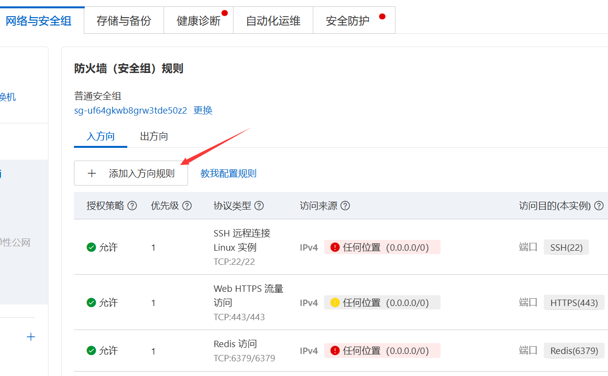Switch to 存储与备份 tab
Image resolution: width=608 pixels, height=376 pixels.
(x=124, y=21)
